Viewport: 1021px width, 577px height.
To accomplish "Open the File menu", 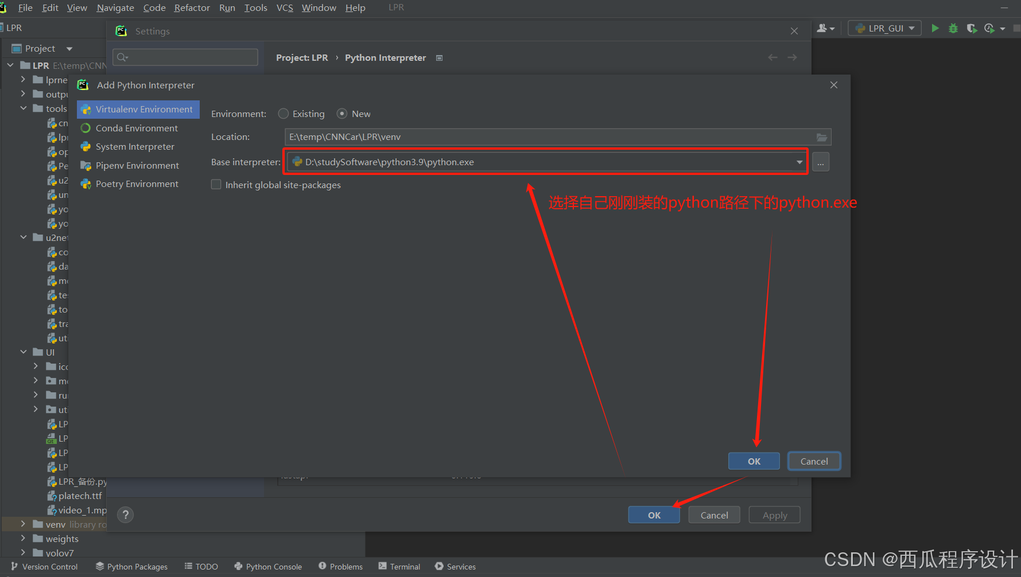I will [x=25, y=7].
